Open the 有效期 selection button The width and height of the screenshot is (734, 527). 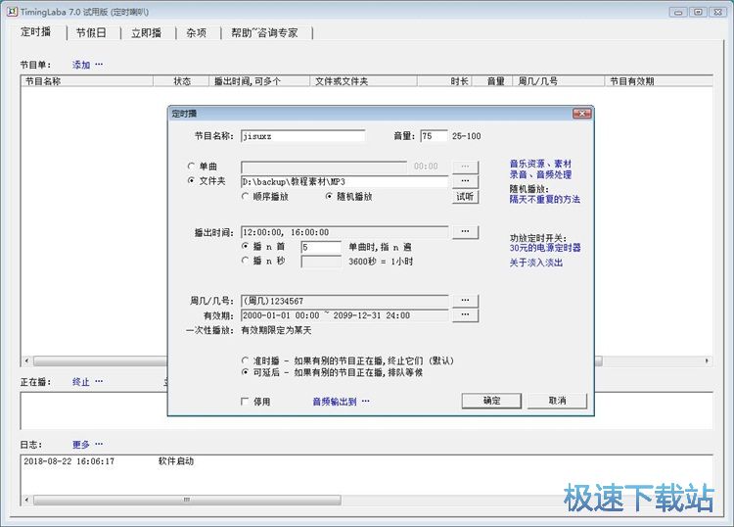click(x=465, y=315)
